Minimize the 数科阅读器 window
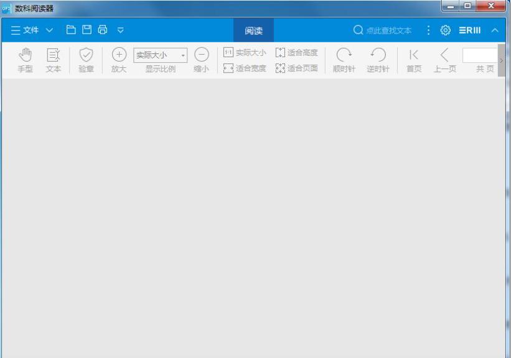 coord(451,6)
